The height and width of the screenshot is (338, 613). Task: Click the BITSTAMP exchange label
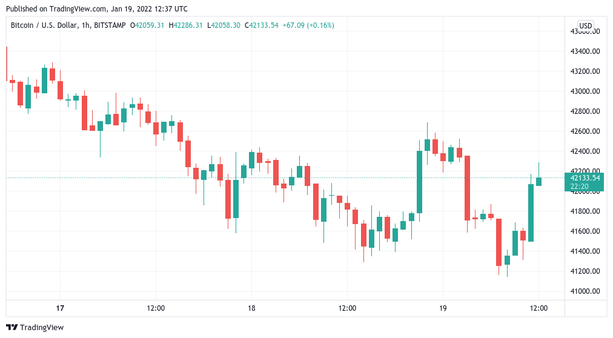tap(110, 25)
